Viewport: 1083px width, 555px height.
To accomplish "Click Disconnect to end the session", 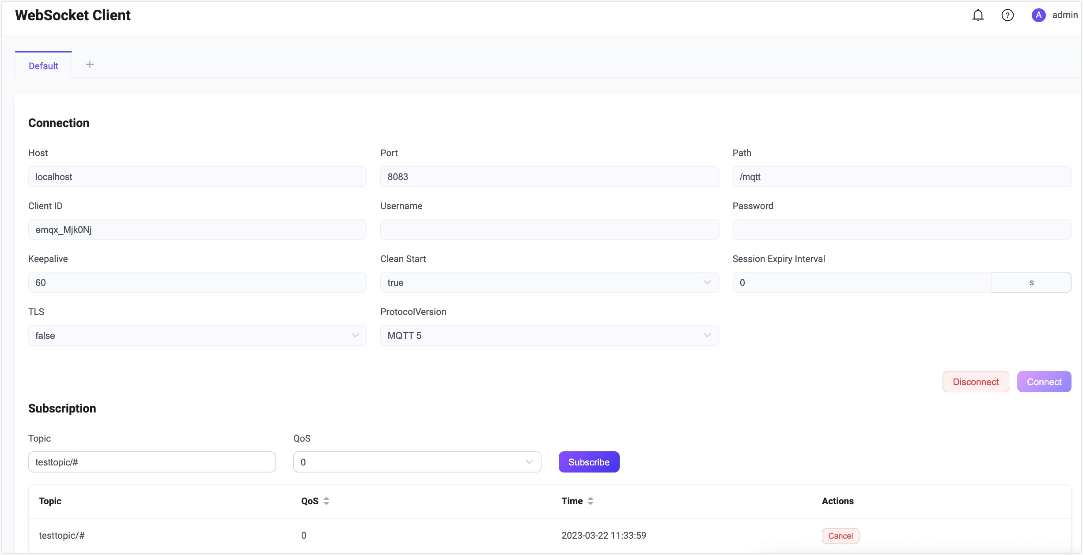I will point(975,382).
